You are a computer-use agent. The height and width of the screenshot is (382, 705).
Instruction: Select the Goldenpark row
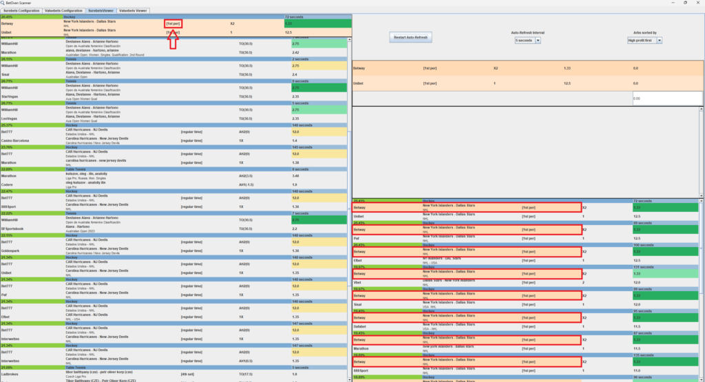coord(173,251)
